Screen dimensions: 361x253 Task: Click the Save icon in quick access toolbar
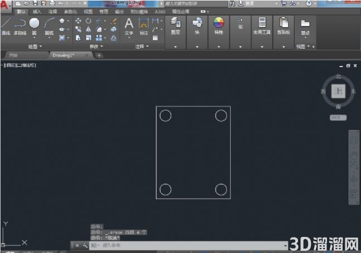[35, 3]
